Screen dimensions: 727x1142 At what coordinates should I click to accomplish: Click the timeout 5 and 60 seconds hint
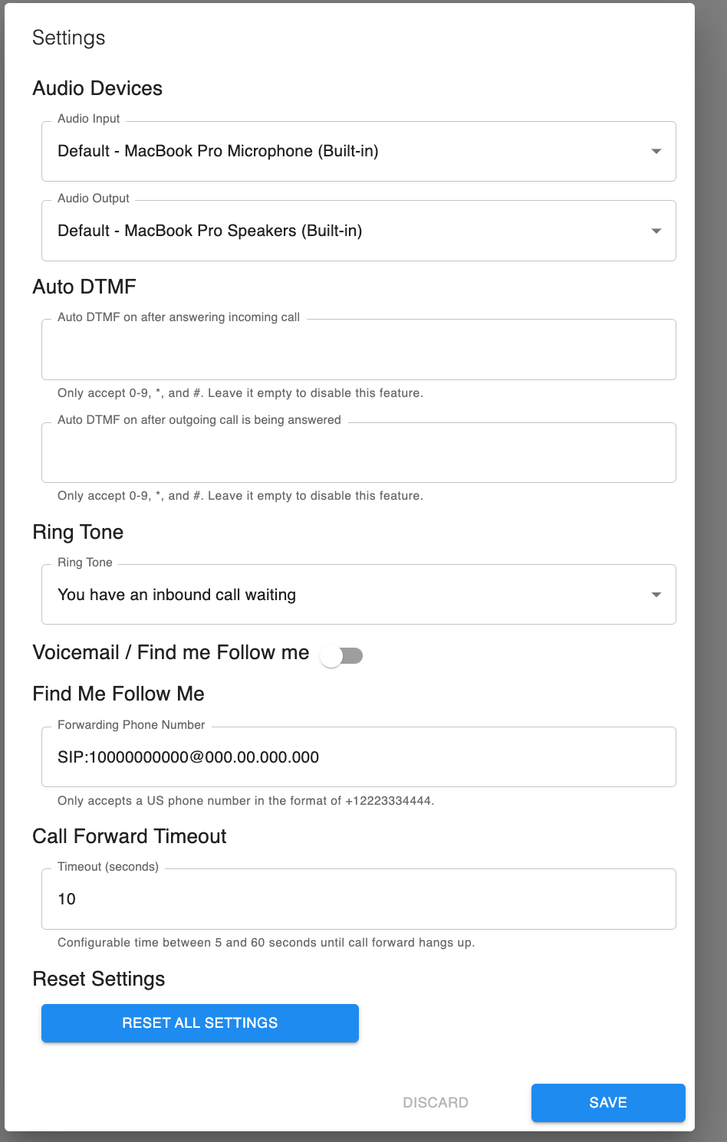click(266, 943)
